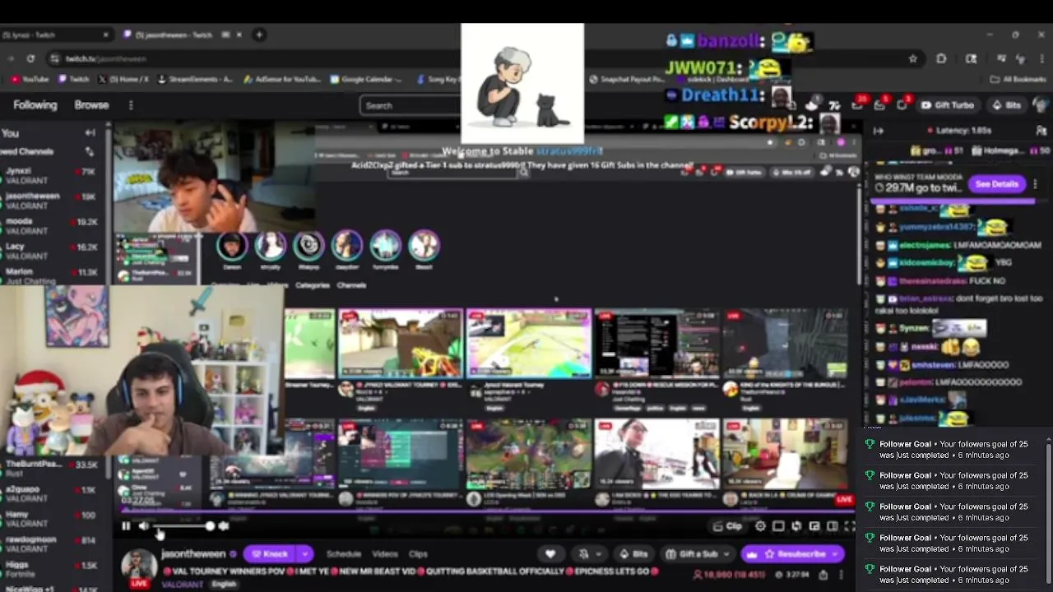Image resolution: width=1053 pixels, height=592 pixels.
Task: Select Channels tab in streamed page
Action: coord(351,285)
